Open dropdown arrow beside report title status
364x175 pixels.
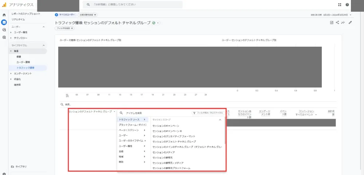158,23
